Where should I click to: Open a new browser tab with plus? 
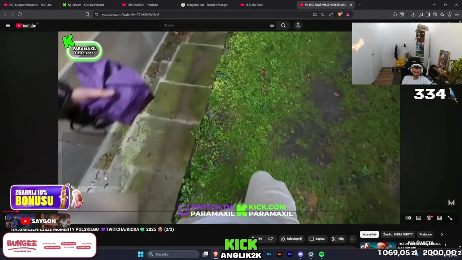coord(360,5)
